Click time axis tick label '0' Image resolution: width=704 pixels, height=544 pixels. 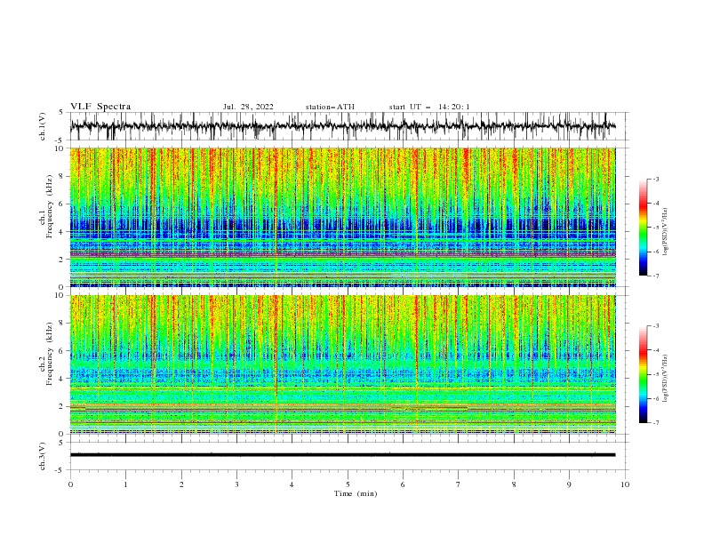pos(70,484)
